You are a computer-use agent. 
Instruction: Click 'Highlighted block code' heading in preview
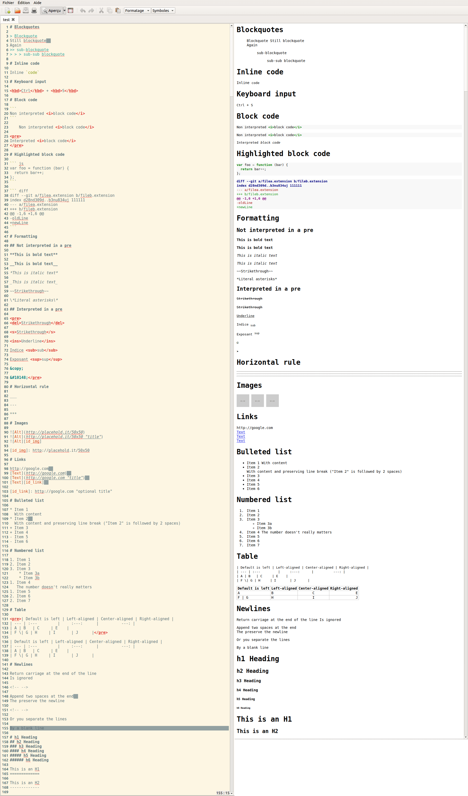[283, 154]
